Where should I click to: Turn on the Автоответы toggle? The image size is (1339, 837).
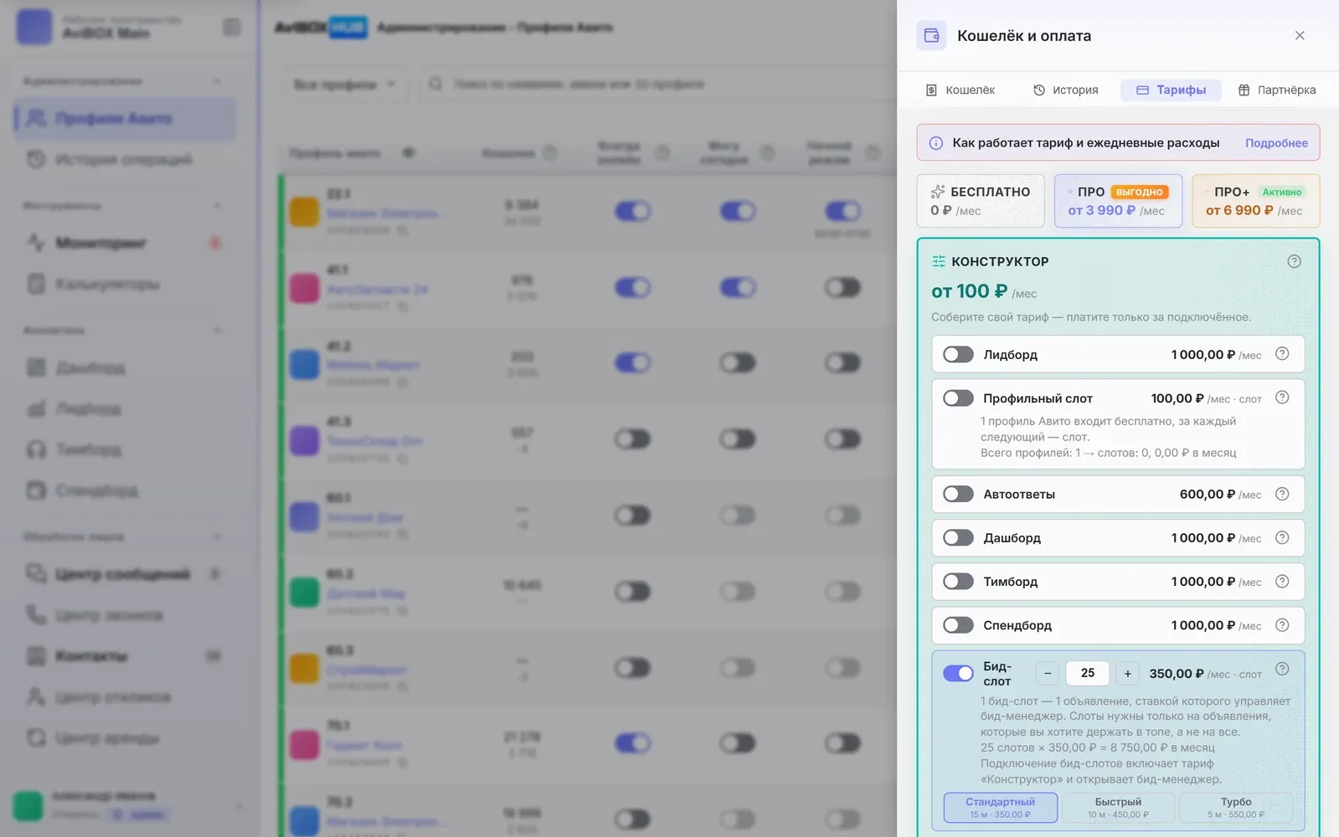click(x=958, y=495)
